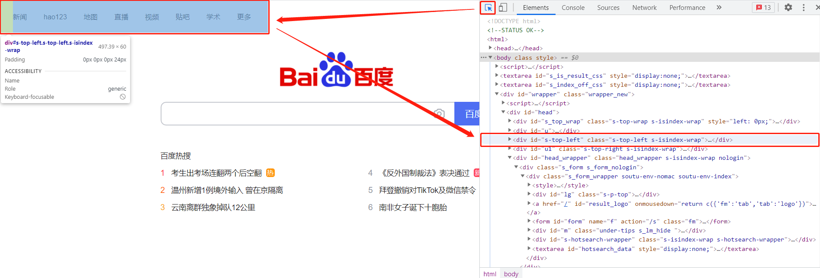The height and width of the screenshot is (278, 820).
Task: Open trending item 温州新增1例境外输入
Action: click(x=227, y=190)
